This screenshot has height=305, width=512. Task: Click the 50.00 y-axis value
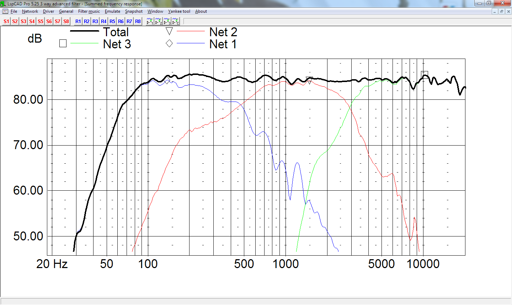tap(28, 236)
